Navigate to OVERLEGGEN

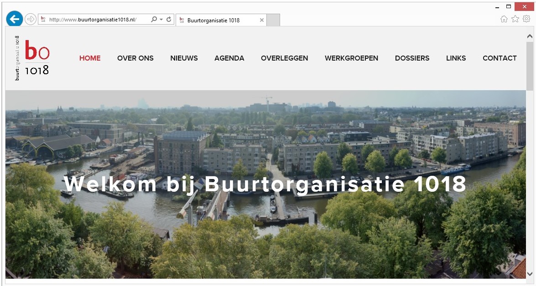coord(284,58)
